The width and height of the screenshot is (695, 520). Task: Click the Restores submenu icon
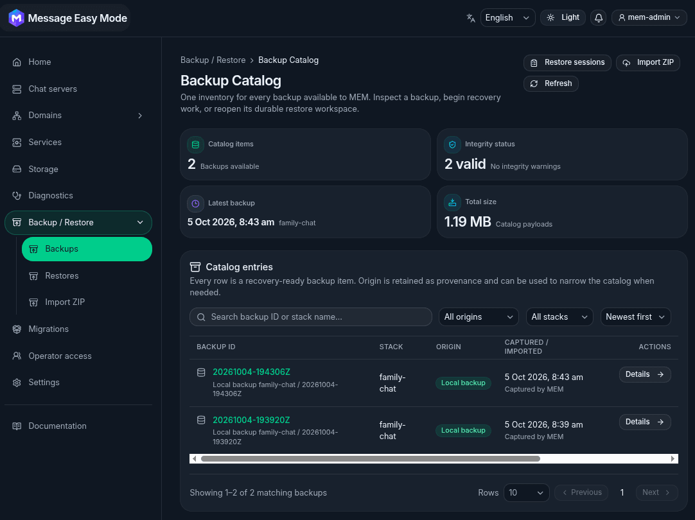point(33,276)
